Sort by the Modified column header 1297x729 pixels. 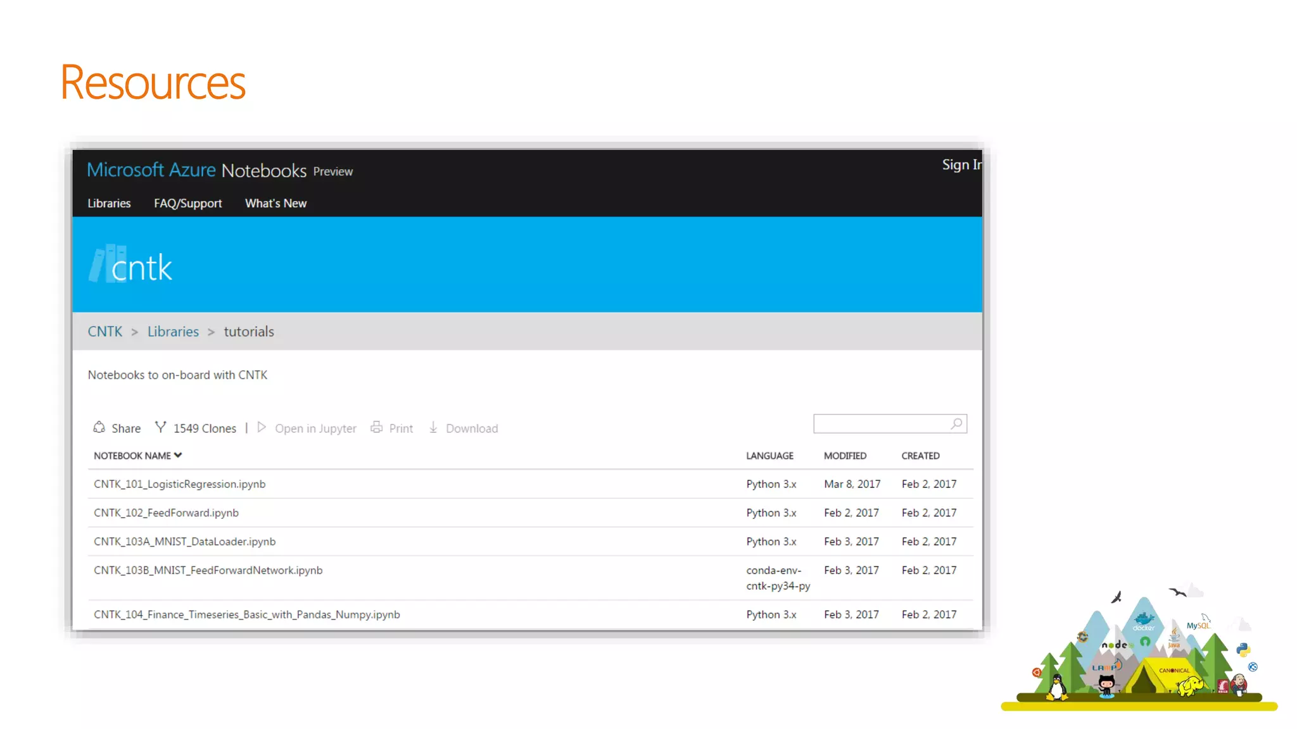(x=845, y=456)
